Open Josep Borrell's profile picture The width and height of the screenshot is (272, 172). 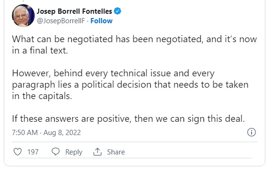(x=23, y=16)
